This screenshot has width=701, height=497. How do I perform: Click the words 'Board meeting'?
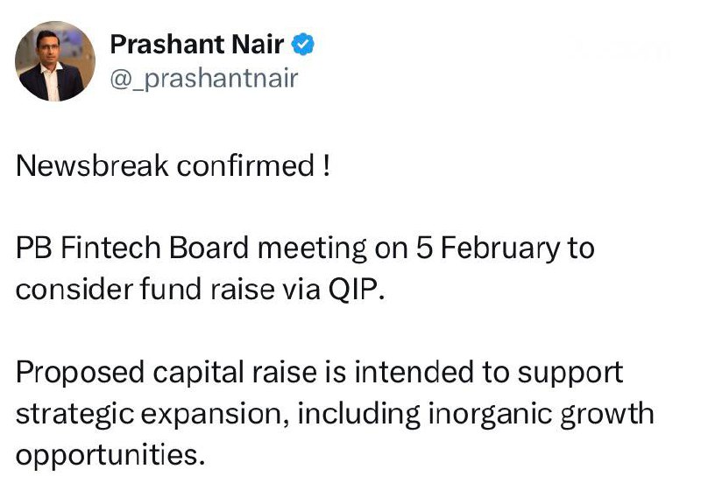(x=268, y=248)
